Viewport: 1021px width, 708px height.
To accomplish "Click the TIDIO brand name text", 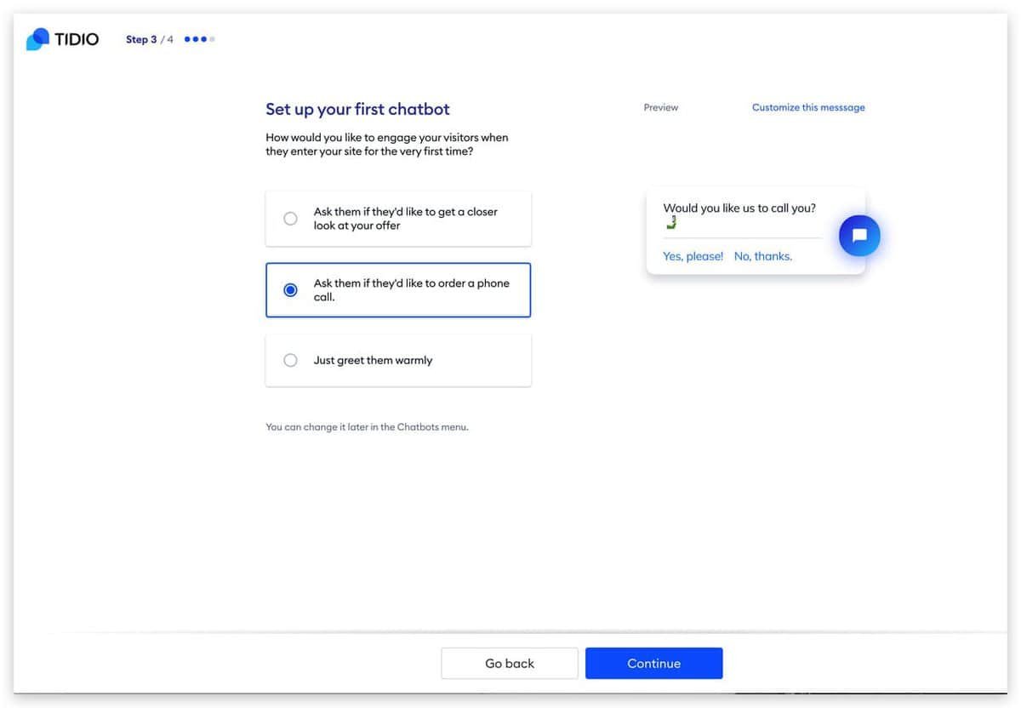I will pos(77,39).
